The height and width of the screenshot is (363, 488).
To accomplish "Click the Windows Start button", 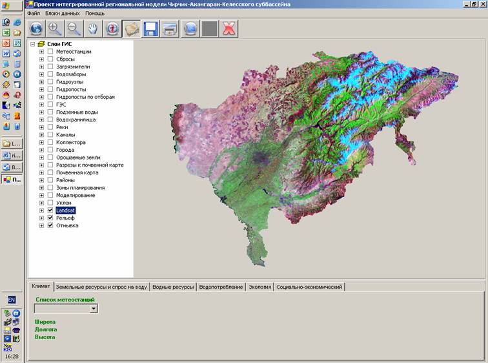I will (x=11, y=5).
